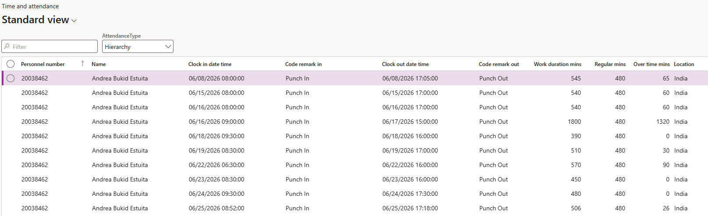Screen dimensions: 708x216
Task: Click the search magnifier icon in Filter box
Action: coord(7,46)
